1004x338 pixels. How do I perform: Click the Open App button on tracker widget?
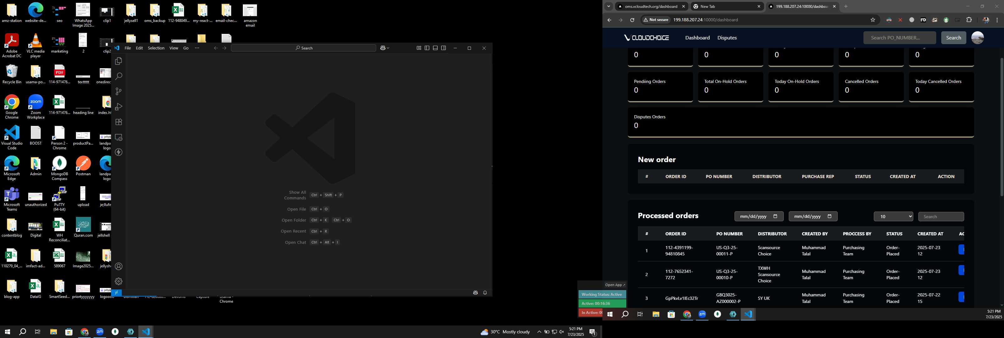615,285
